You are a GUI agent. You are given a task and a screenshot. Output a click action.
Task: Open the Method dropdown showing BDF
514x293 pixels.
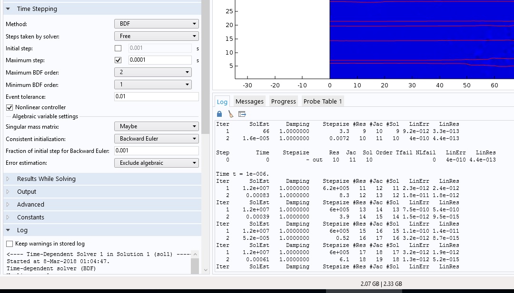coord(156,24)
